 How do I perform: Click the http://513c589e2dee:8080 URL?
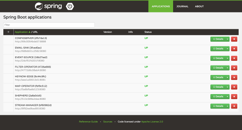pos(30,99)
